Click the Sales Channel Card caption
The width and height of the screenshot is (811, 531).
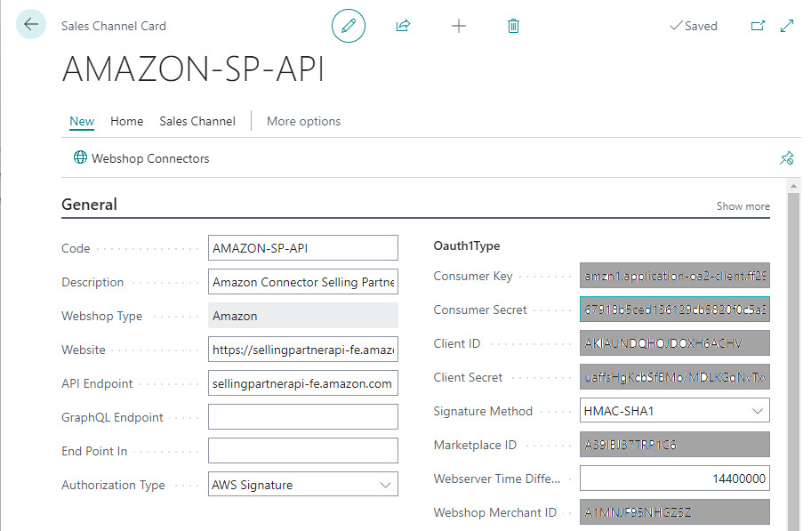114,26
